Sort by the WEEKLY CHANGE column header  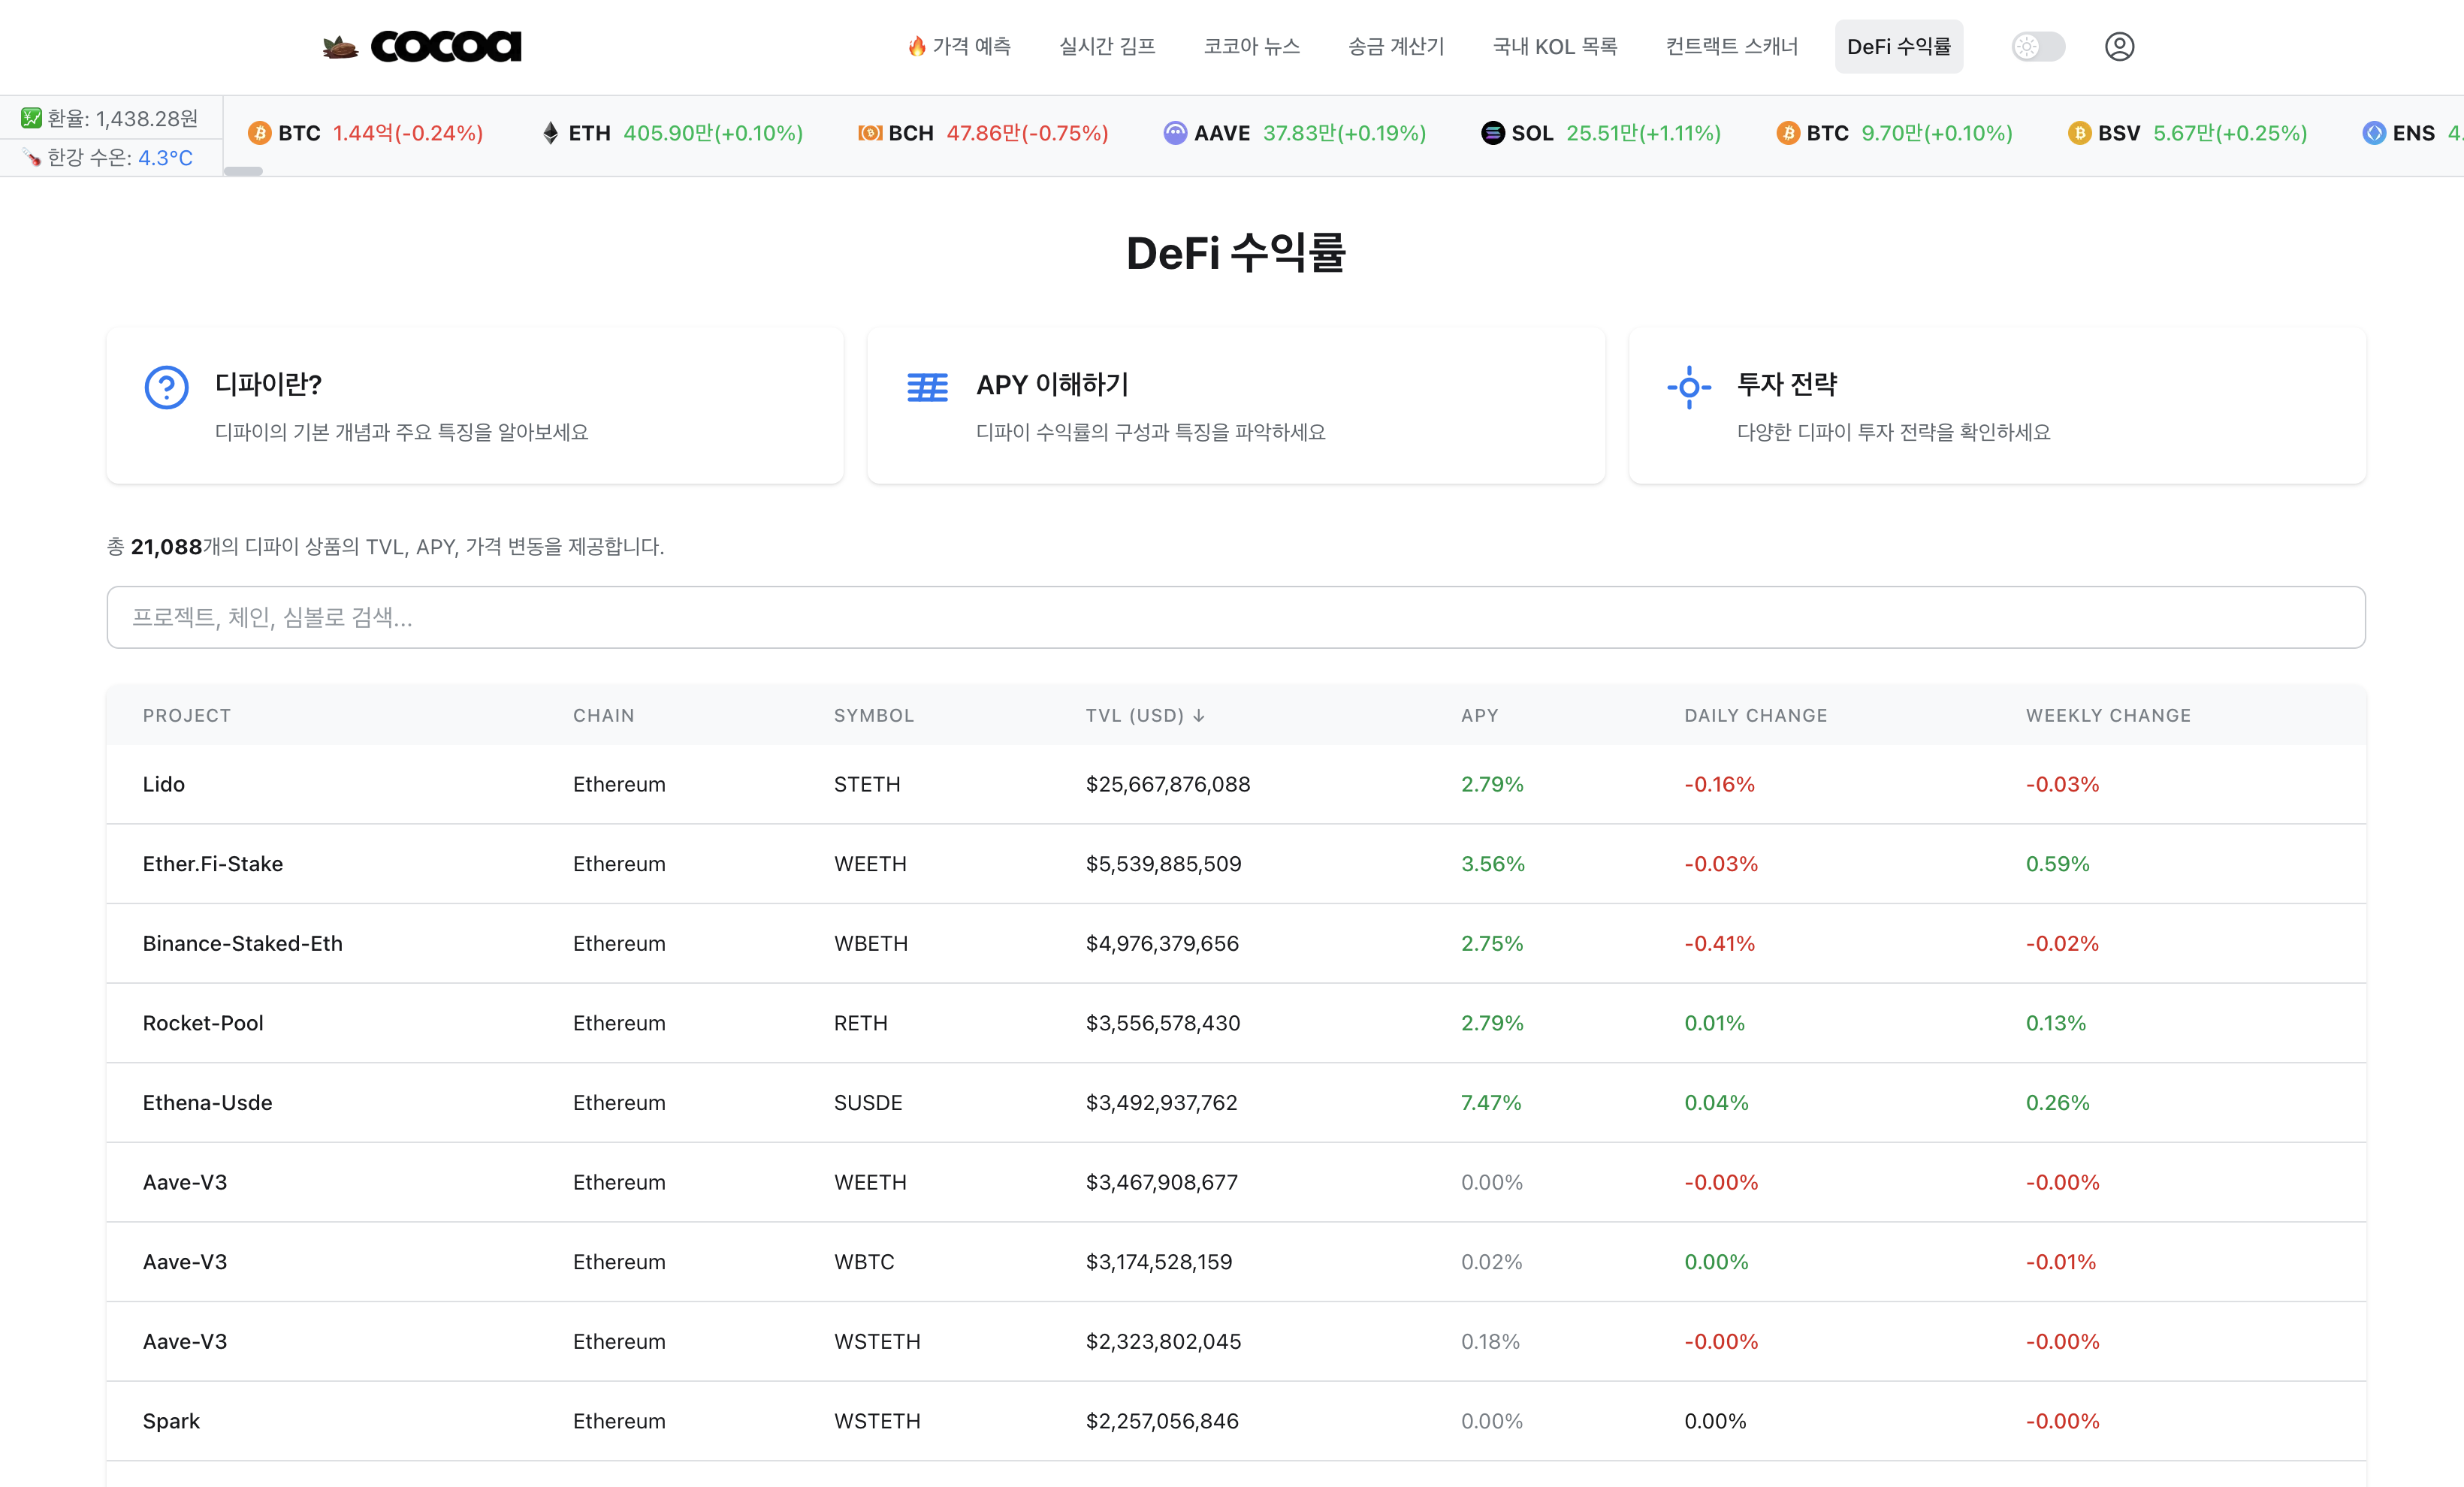coord(2107,716)
